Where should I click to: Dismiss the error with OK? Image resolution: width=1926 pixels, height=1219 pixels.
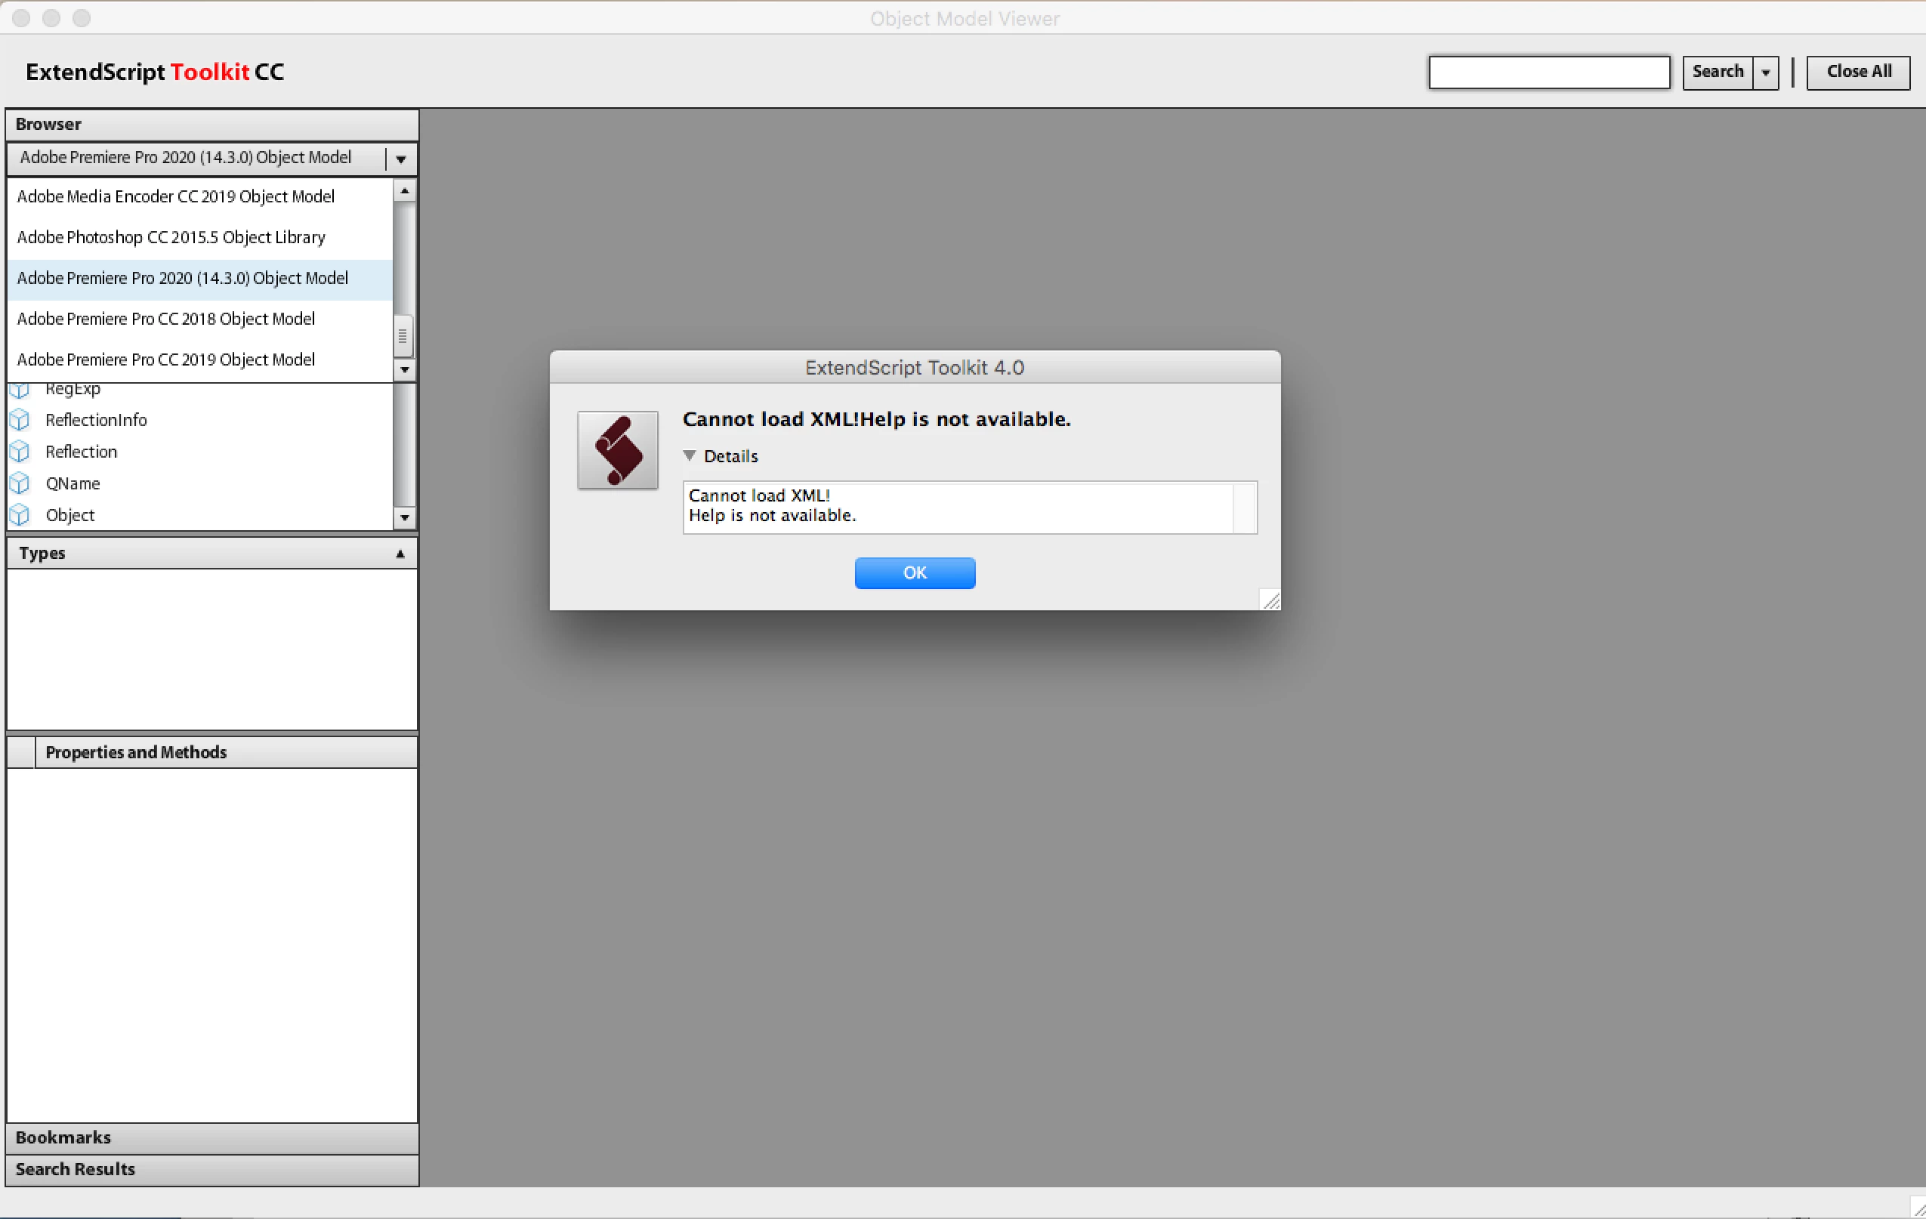coord(915,572)
